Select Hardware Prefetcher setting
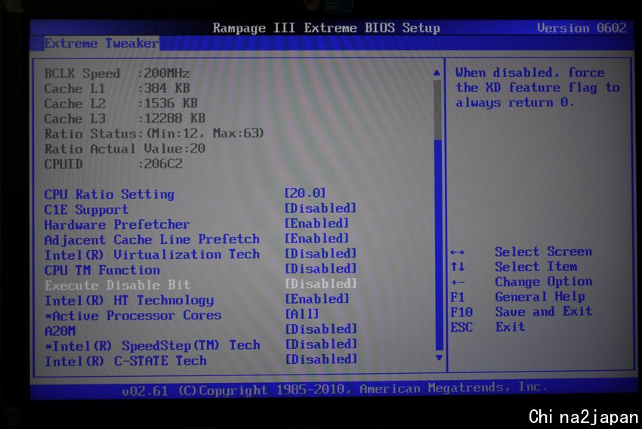642x429 pixels. coord(116,225)
